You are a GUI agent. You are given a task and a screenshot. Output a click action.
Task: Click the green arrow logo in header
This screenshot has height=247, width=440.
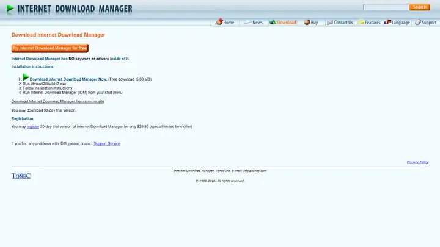pos(10,9)
